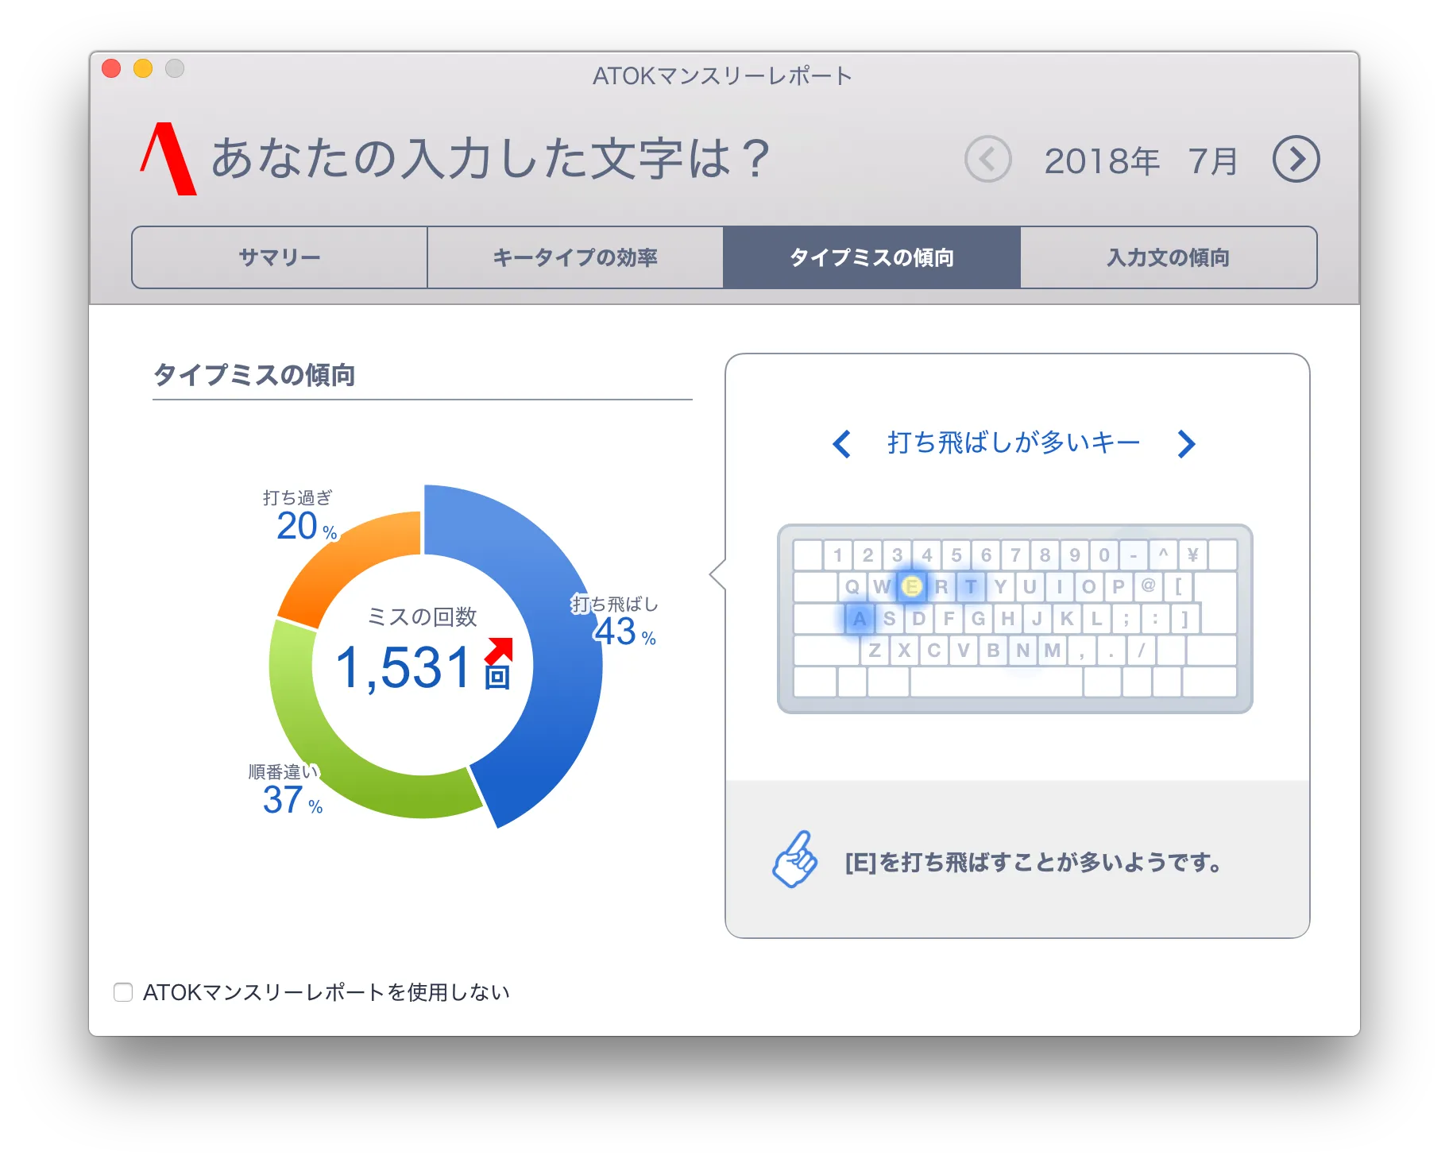This screenshot has width=1449, height=1163.
Task: Enable ATOKマンスリーレポートを使用しない checkbox
Action: [123, 992]
